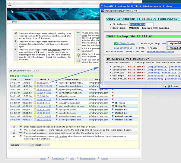
Task: Click yellow info icon beside 82.35.143.18
Action: [35, 103]
